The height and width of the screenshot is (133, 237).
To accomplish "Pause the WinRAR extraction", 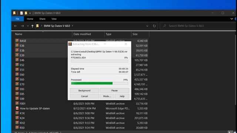I will coord(114,91).
